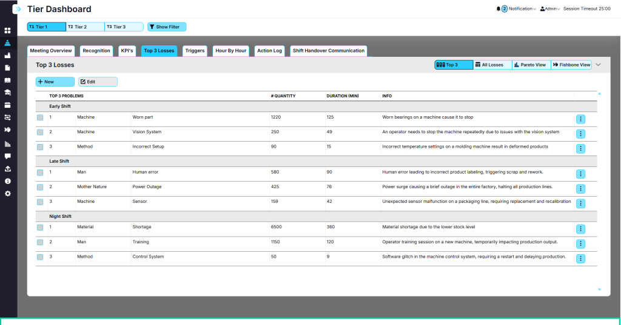Open the factory icon in sidebar
Image resolution: width=621 pixels, height=325 pixels.
coord(7,55)
